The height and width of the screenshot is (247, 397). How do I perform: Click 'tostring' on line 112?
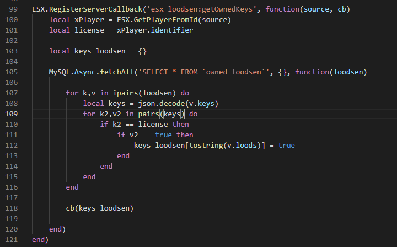pos(206,146)
